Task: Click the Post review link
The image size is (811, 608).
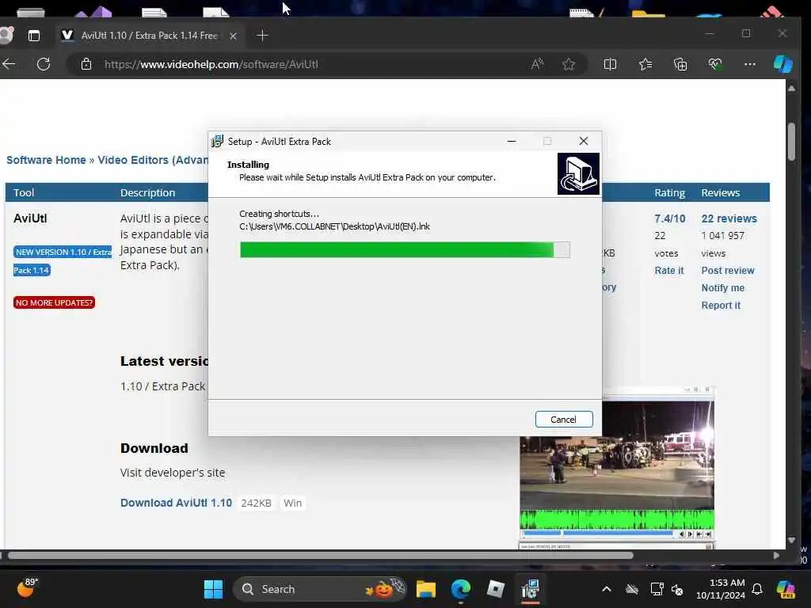Action: point(728,271)
